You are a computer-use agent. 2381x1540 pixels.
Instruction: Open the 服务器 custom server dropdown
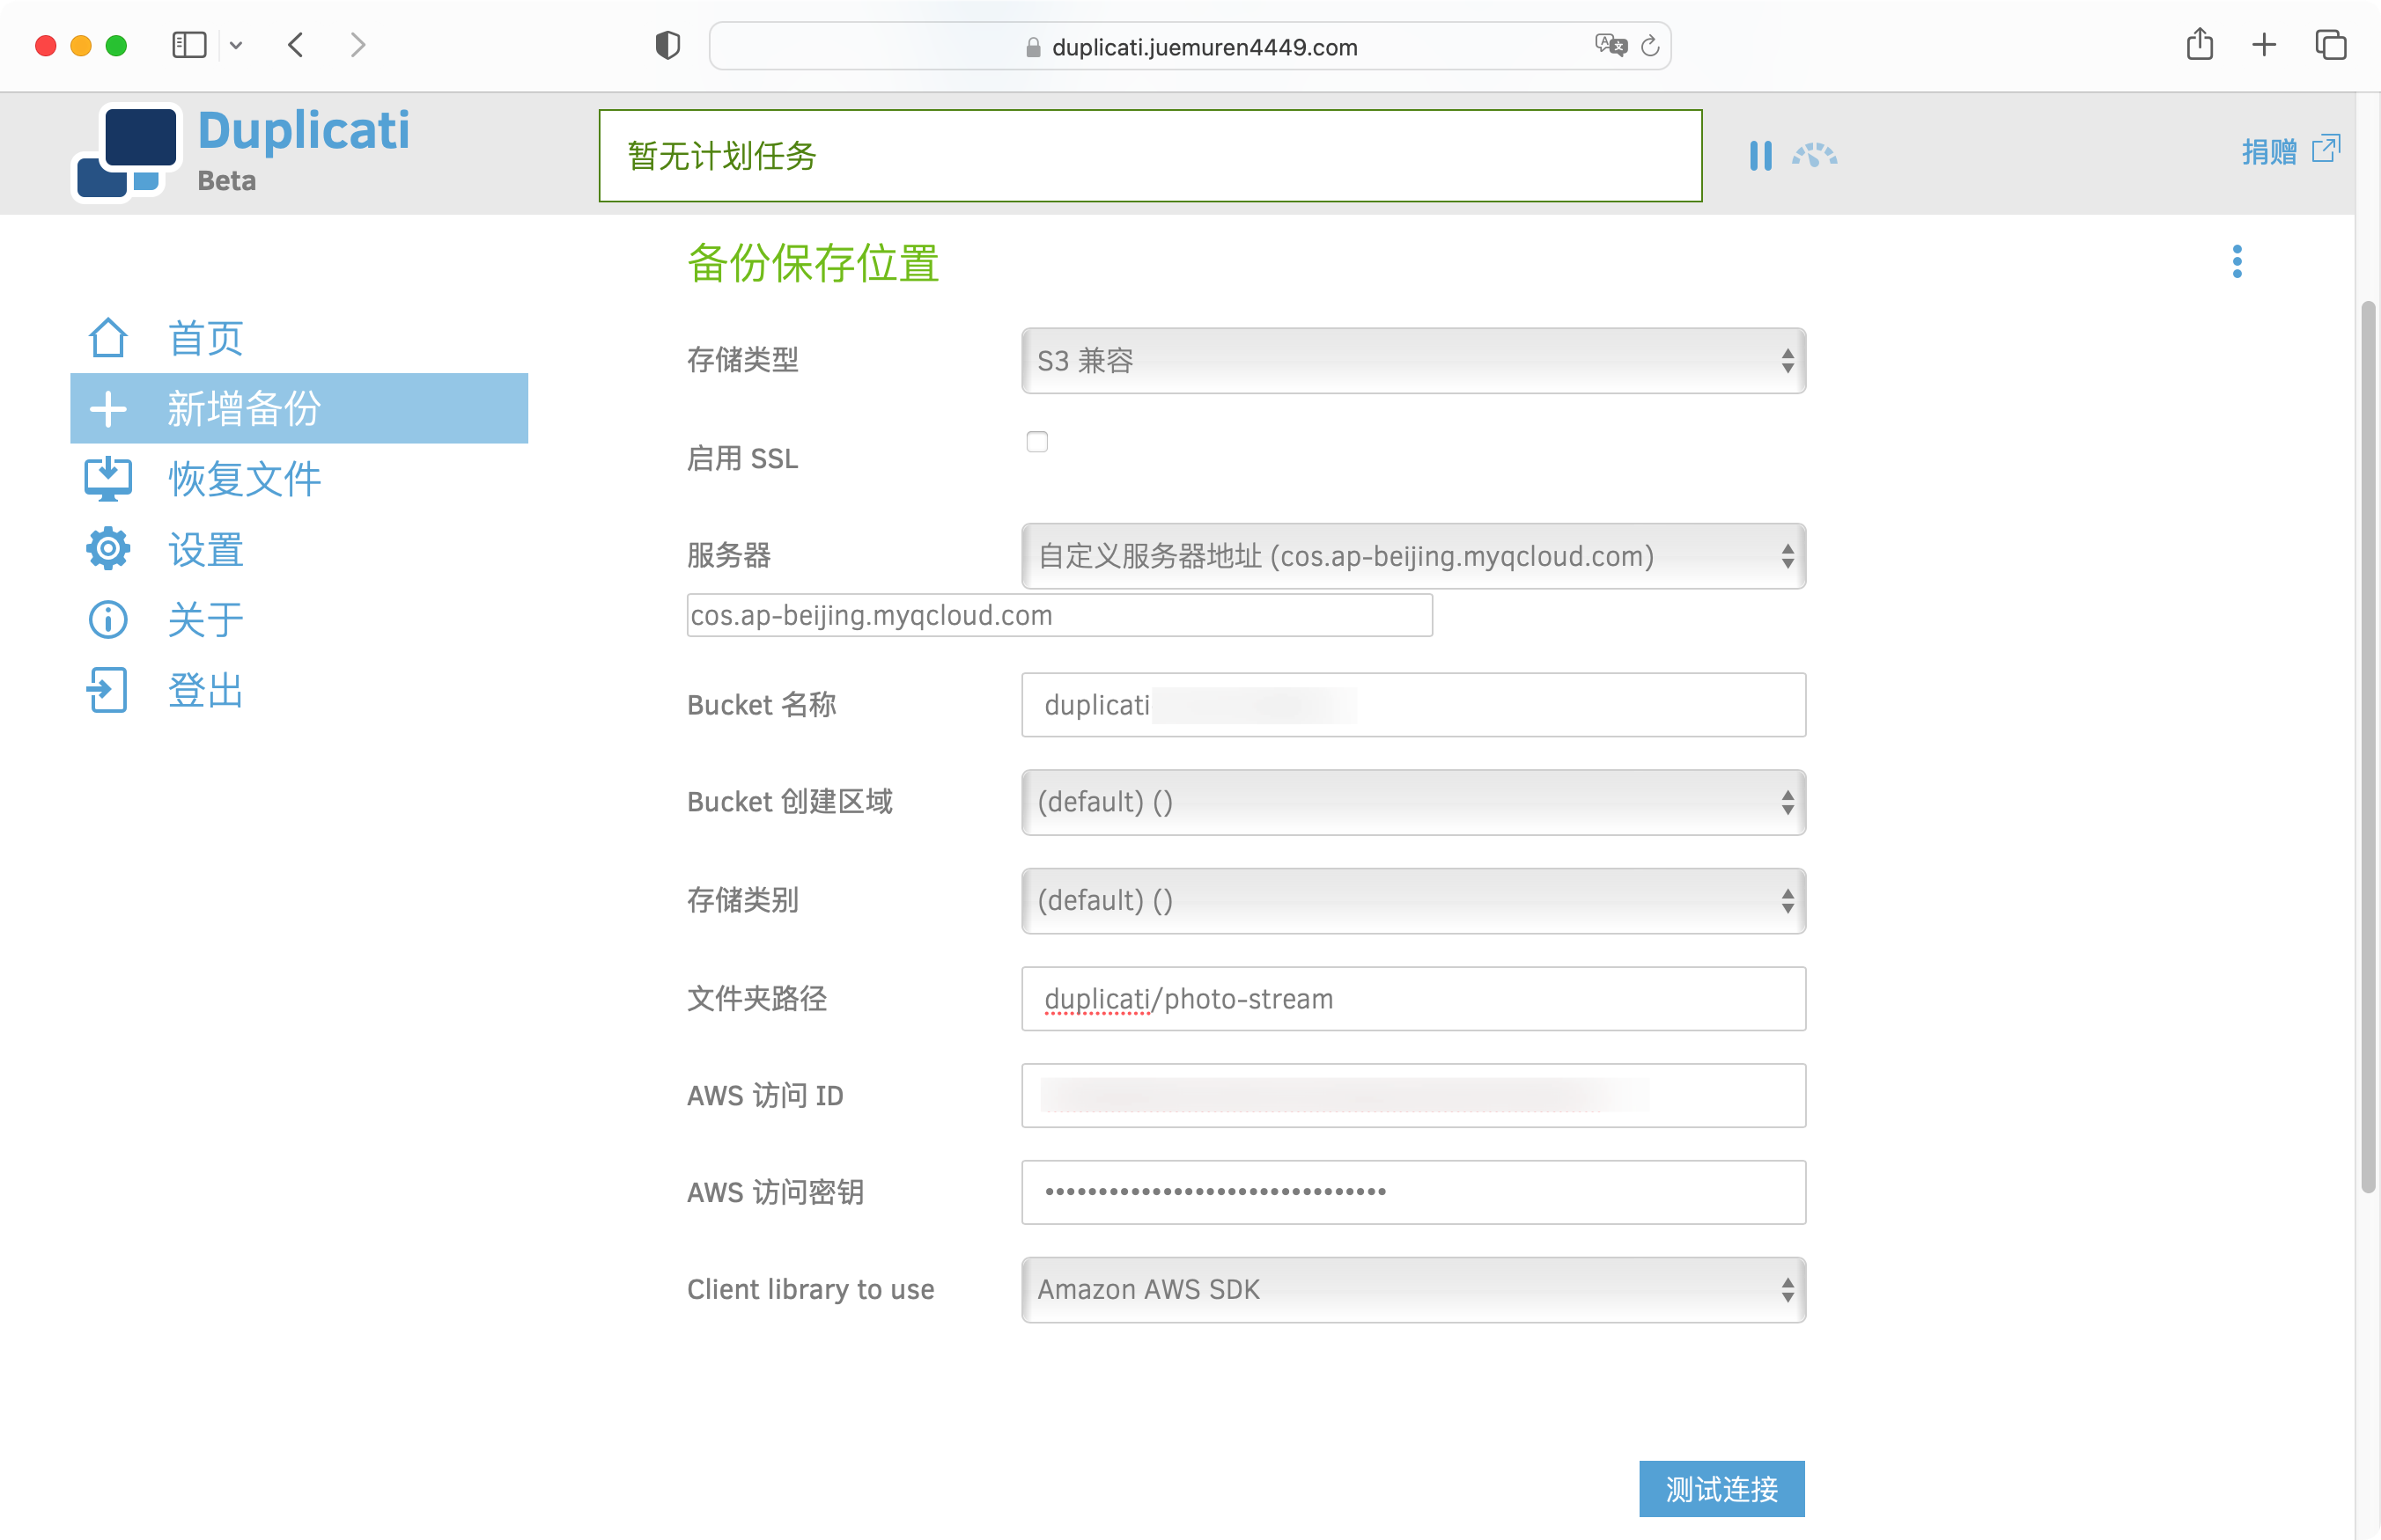click(1413, 556)
